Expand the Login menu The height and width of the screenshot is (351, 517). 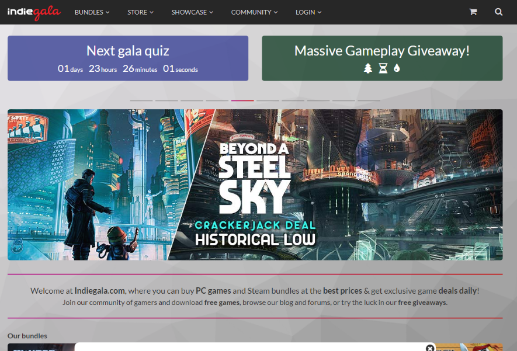pos(308,12)
